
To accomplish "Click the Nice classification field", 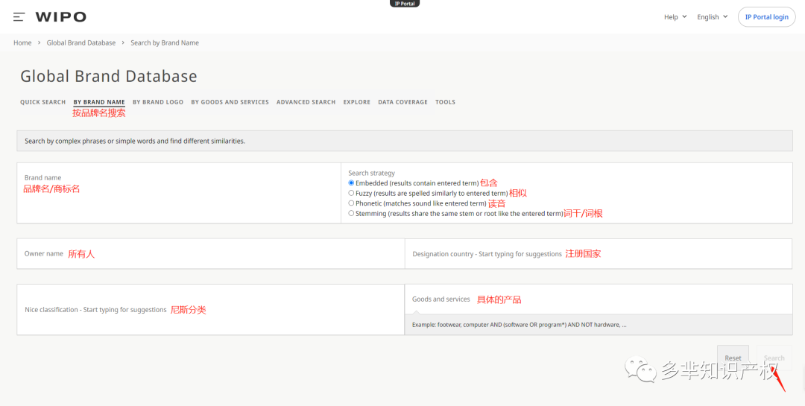I will [x=211, y=309].
